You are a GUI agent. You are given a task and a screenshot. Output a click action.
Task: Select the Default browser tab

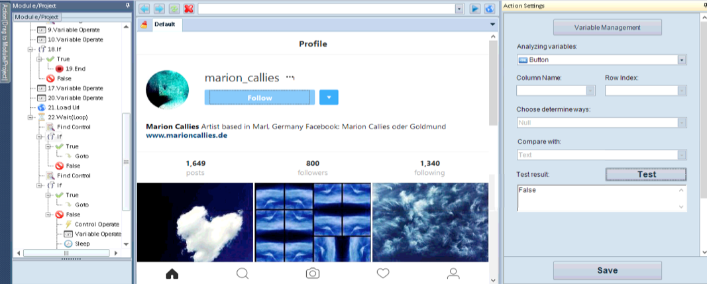[164, 24]
